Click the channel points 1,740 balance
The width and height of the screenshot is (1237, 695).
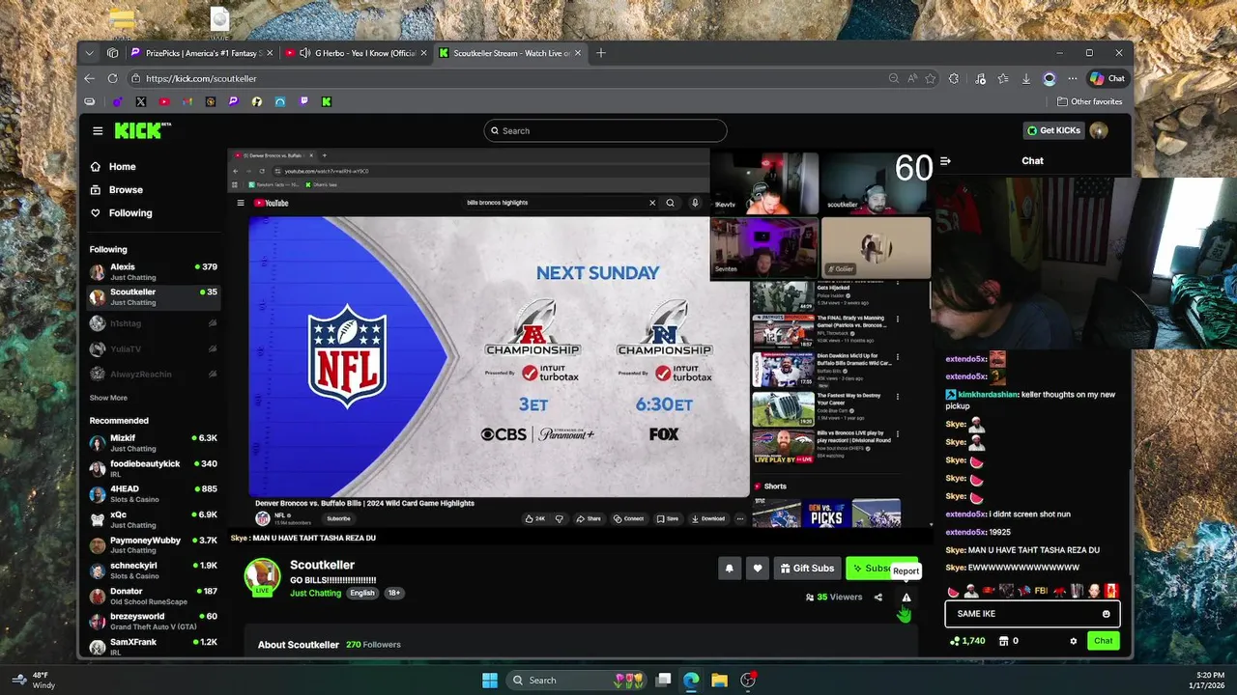[x=967, y=641]
